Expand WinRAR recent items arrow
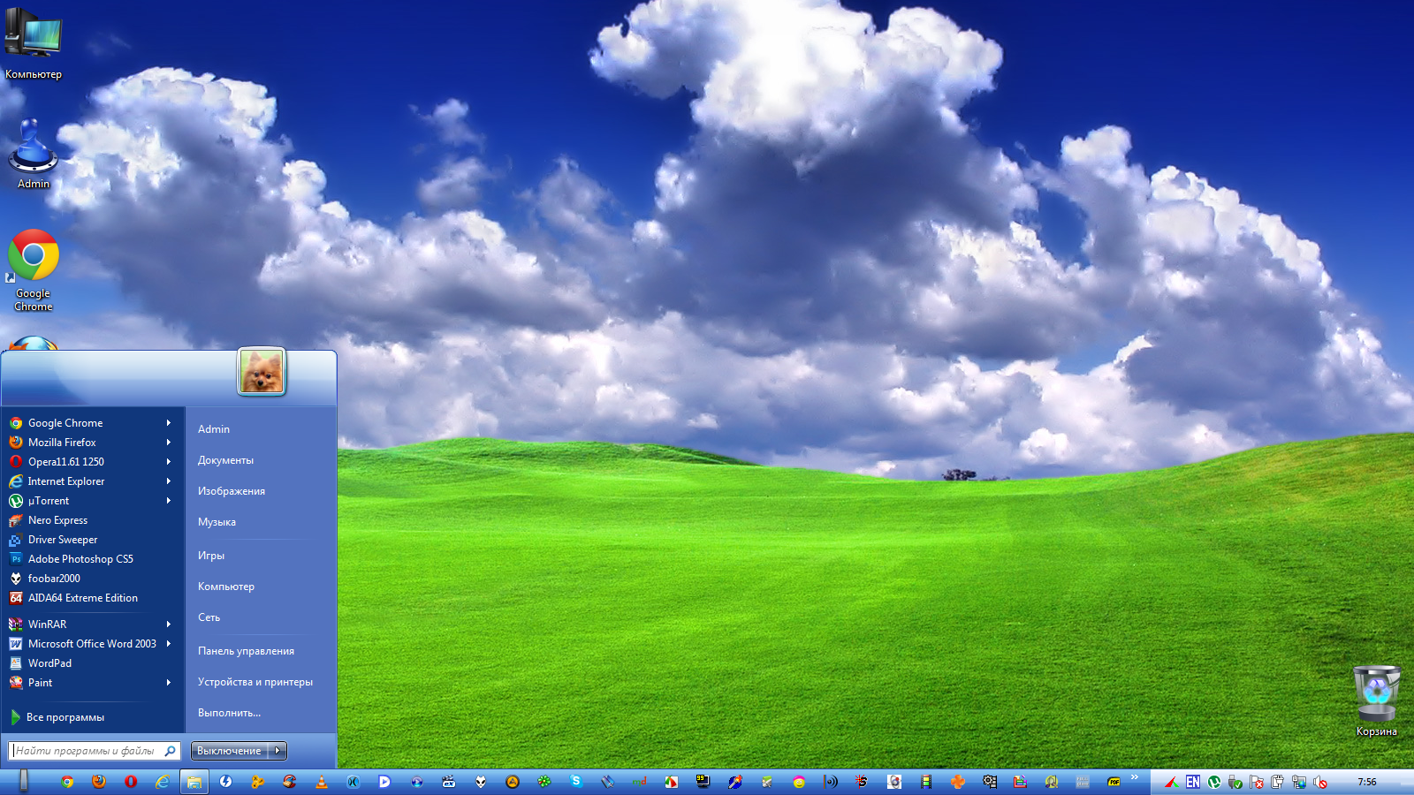The width and height of the screenshot is (1414, 795). pyautogui.click(x=168, y=625)
